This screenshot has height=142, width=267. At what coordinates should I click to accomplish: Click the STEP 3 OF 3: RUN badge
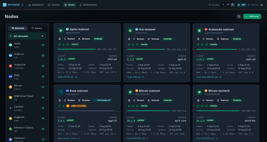[x=79, y=106]
